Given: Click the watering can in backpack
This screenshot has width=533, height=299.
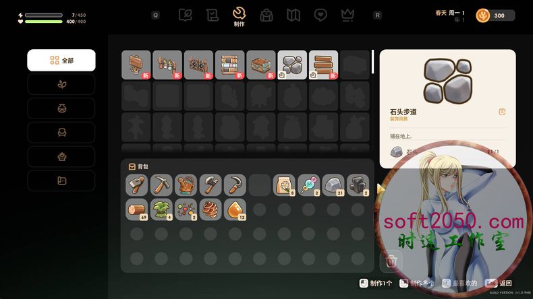Looking at the screenshot, I should (x=186, y=185).
